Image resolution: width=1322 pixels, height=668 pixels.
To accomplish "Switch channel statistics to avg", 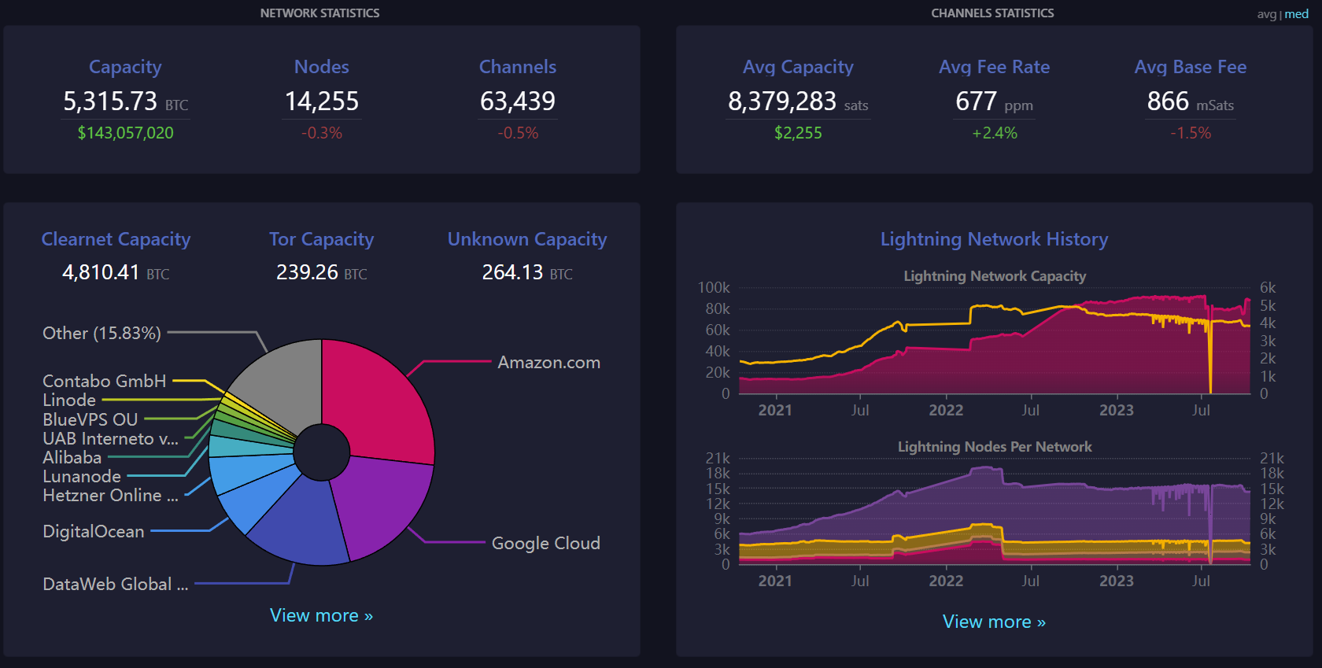I will [x=1265, y=14].
